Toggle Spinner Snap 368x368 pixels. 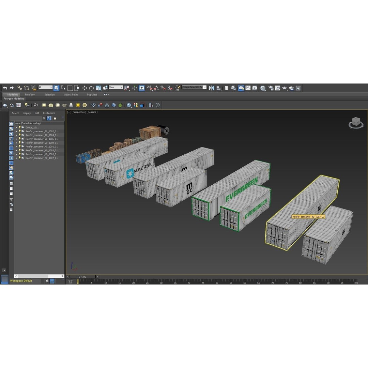[x=170, y=88]
